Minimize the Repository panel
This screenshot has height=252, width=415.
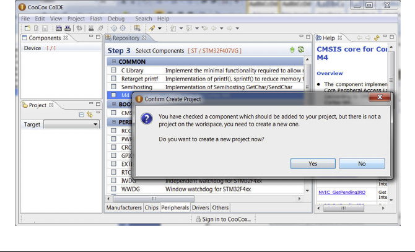[301, 37]
